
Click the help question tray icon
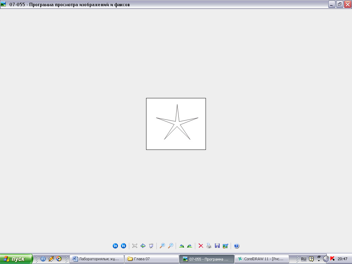coord(311,259)
